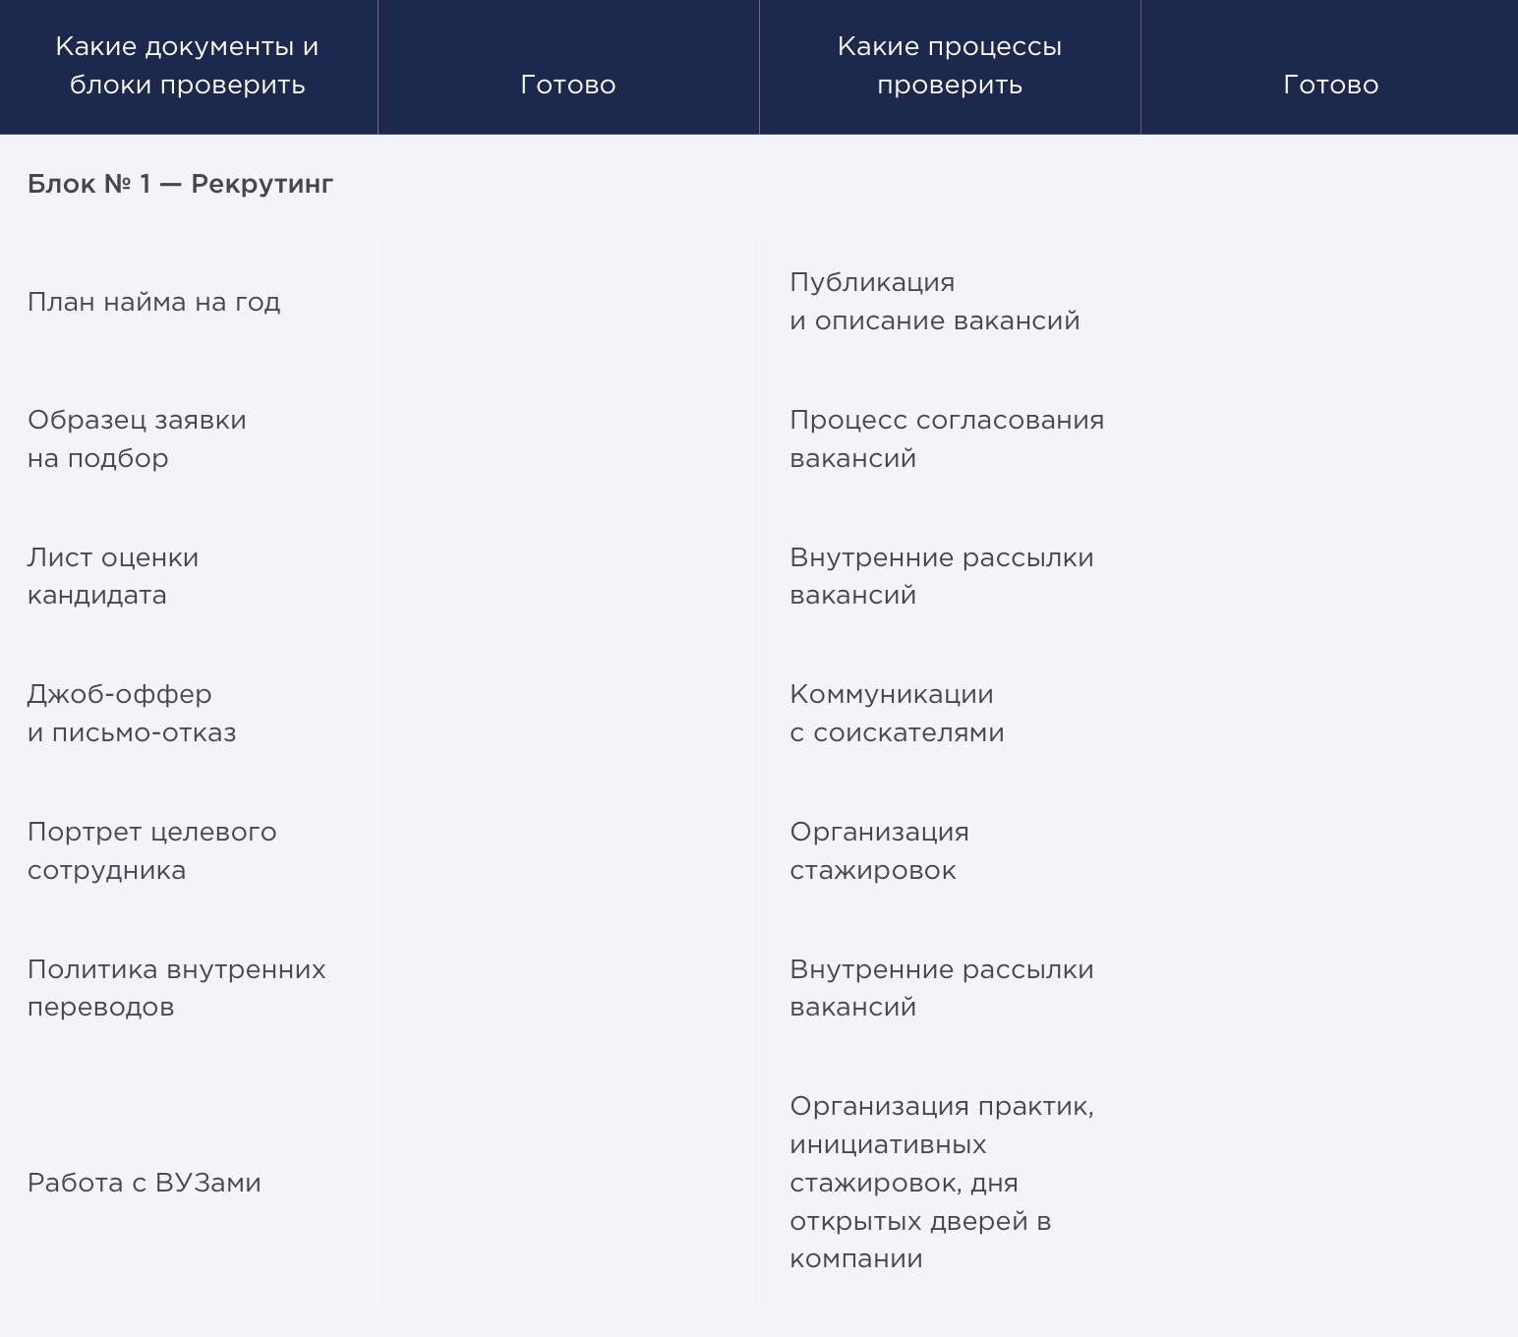This screenshot has width=1518, height=1337.
Task: Select 'Лист оценки кандидата' entry
Action: click(113, 576)
